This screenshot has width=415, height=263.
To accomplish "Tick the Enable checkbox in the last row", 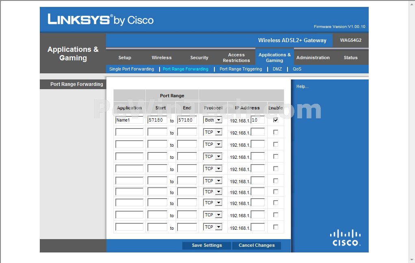I will pyautogui.click(x=276, y=227).
